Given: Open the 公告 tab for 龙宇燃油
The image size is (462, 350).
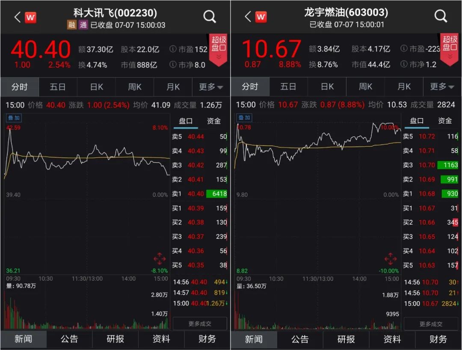Looking at the screenshot, I should click(300, 339).
